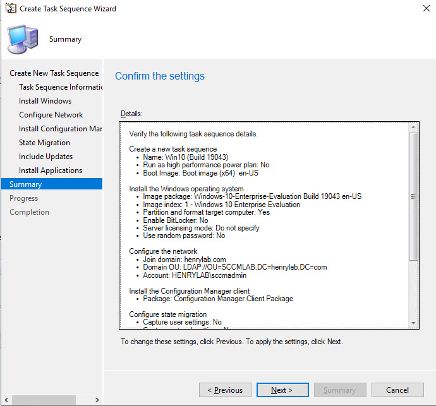Select Create New Task Sequence in sidebar
This screenshot has width=436, height=406.
[x=54, y=73]
